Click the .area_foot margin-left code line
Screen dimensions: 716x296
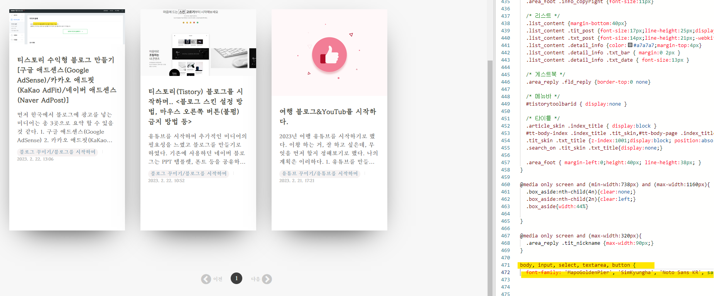tap(613, 163)
